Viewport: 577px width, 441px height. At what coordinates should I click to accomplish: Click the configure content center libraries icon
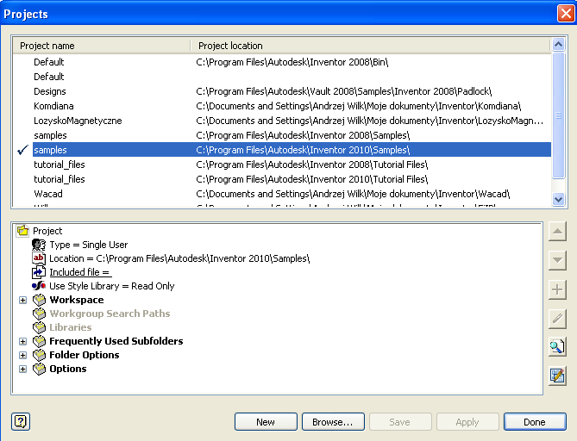coord(557,376)
